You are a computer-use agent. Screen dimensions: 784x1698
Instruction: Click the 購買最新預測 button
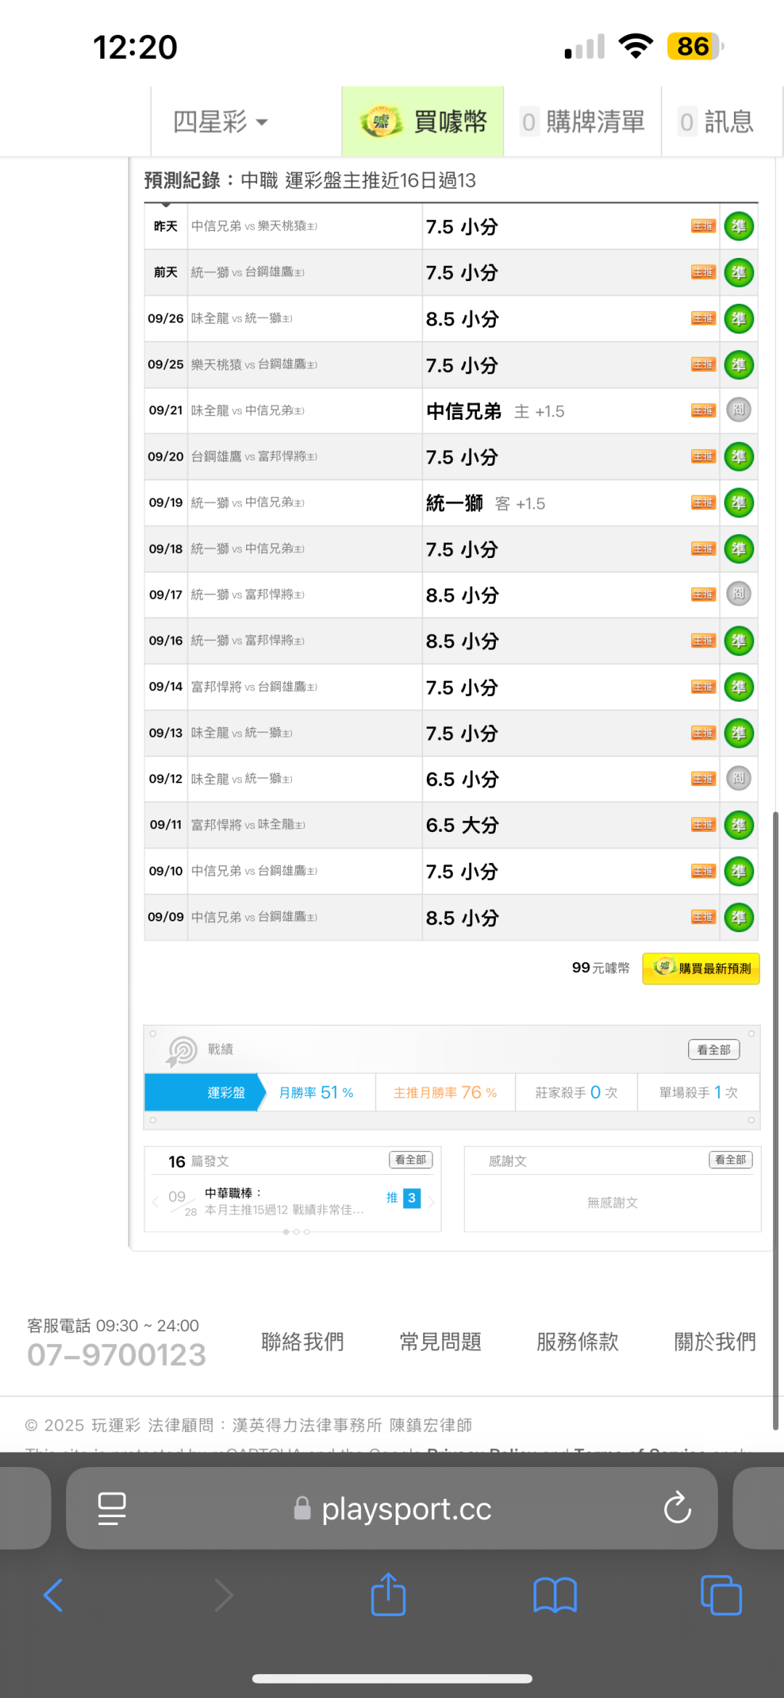(x=701, y=969)
